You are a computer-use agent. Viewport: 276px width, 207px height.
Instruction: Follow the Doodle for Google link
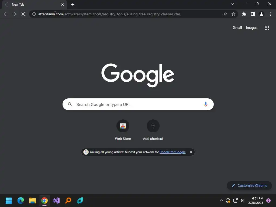click(172, 152)
